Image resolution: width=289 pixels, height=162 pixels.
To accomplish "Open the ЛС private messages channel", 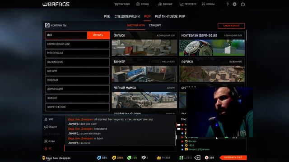I will click(48, 148).
